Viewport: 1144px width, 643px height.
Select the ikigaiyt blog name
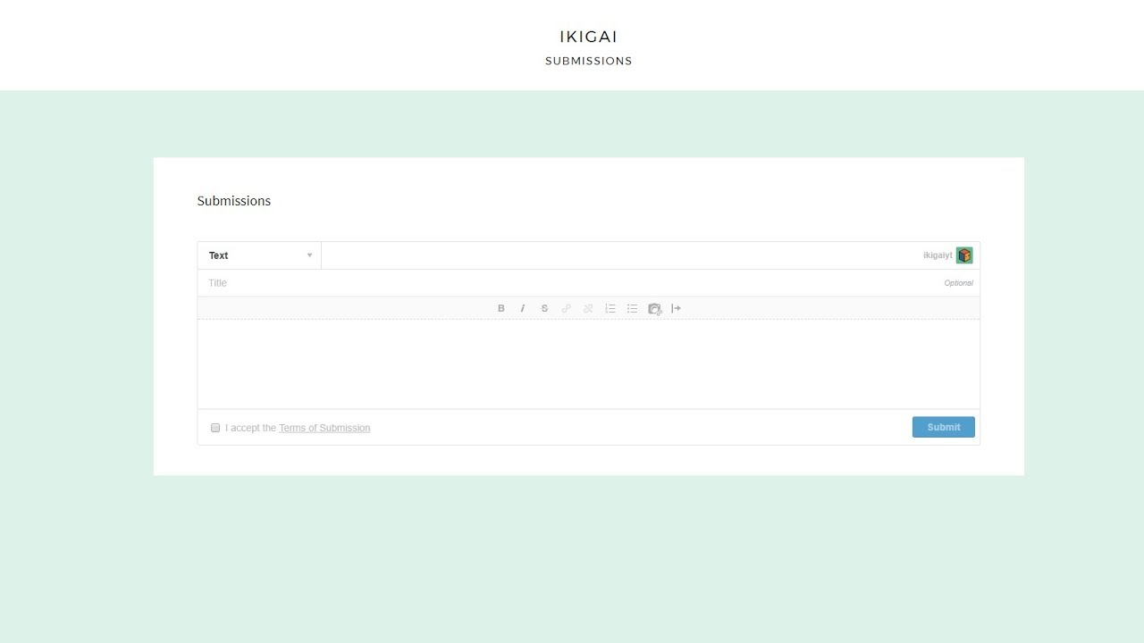point(938,255)
